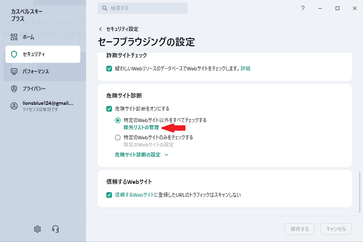The width and height of the screenshot is (363, 242).
Task: Click the question mark help icon
Action: click(303, 8)
